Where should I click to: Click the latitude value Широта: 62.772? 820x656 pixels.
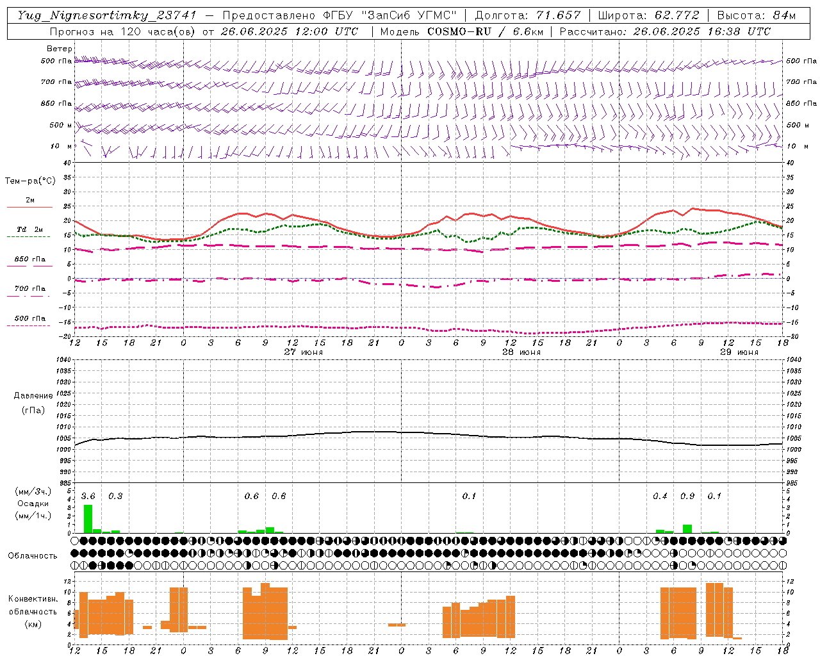coord(648,15)
